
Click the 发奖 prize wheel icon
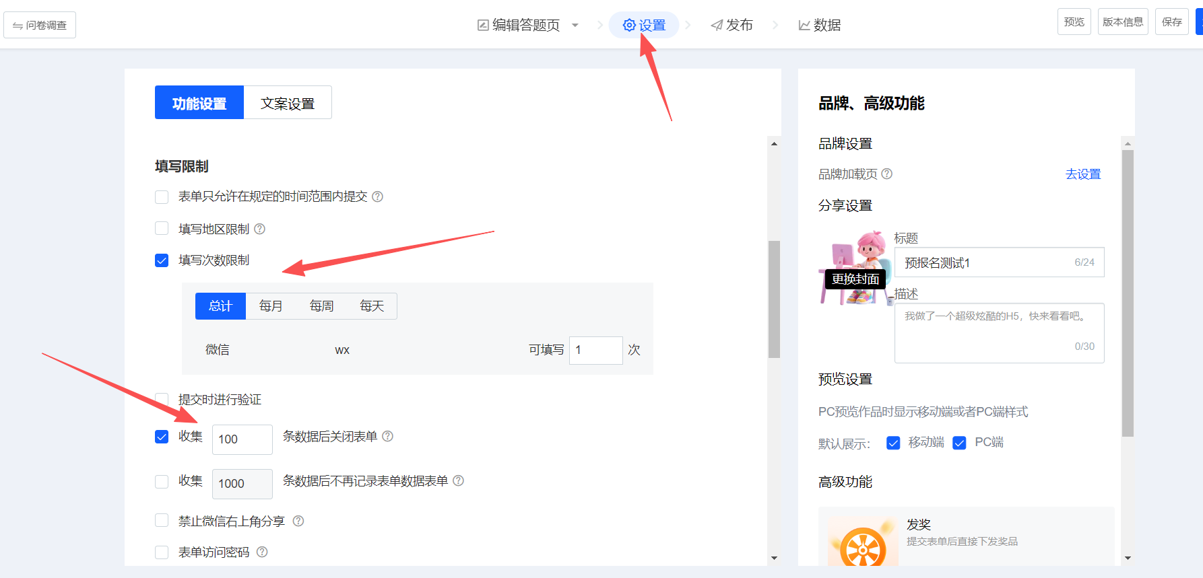[863, 545]
